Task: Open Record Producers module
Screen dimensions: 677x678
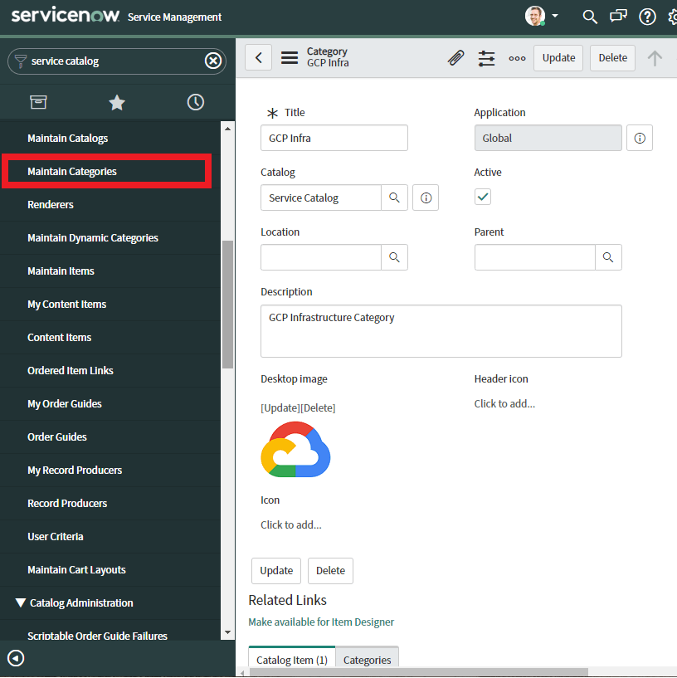Action: tap(67, 503)
